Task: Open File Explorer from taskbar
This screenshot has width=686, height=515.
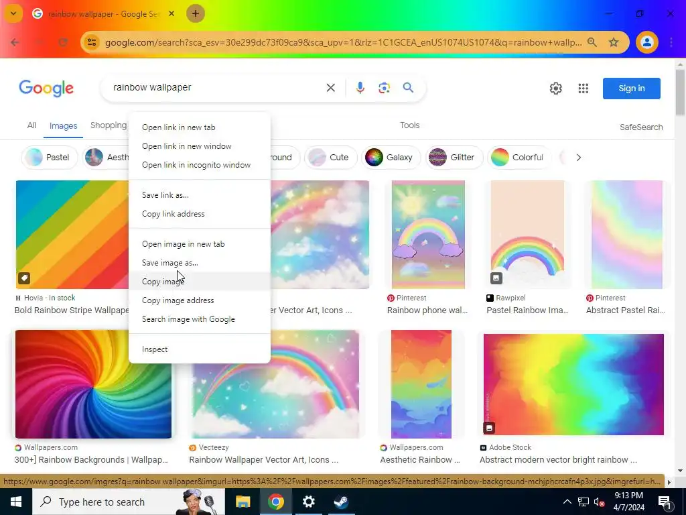Action: (x=243, y=502)
